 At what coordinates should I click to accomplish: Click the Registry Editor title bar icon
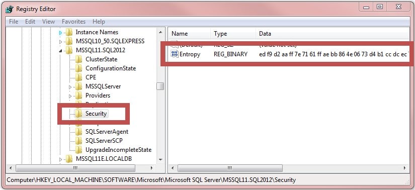click(10, 9)
